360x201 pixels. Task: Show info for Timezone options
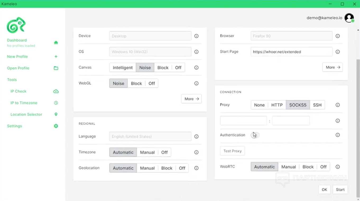196,152
